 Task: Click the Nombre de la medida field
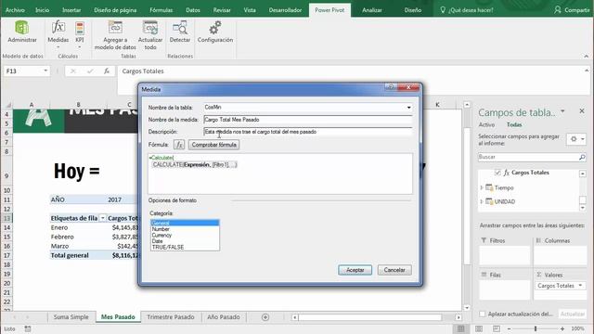click(307, 120)
